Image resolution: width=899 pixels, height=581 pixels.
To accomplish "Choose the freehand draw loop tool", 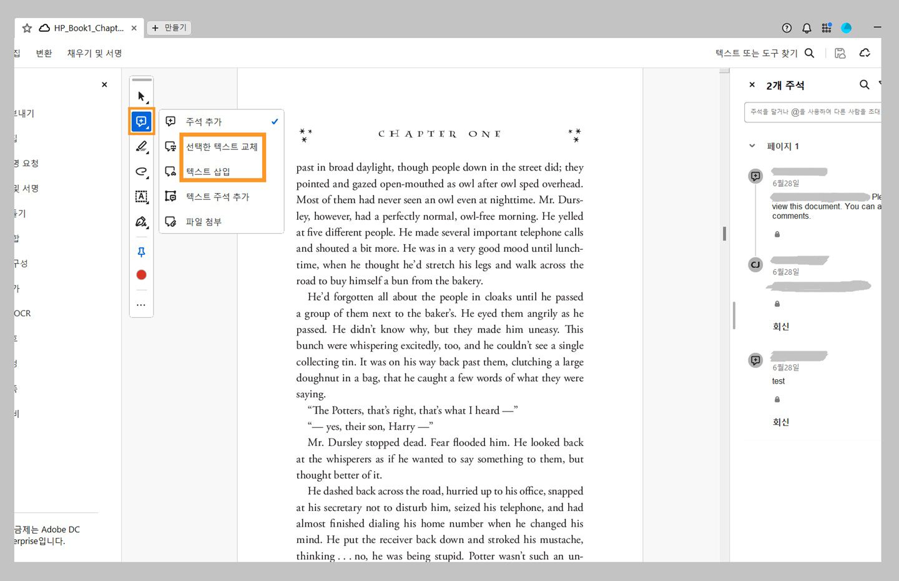I will [x=142, y=171].
